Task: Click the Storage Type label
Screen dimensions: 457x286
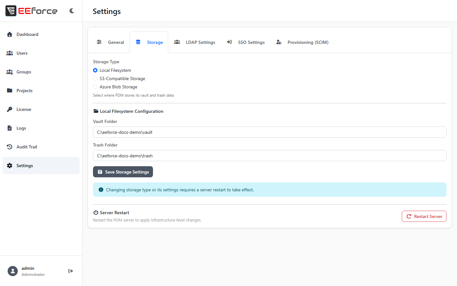Action: point(106,62)
